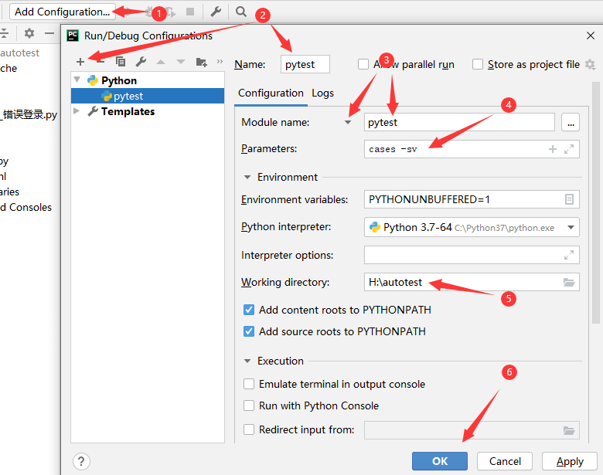Collapse the Environment section
The width and height of the screenshot is (603, 475).
click(x=247, y=177)
